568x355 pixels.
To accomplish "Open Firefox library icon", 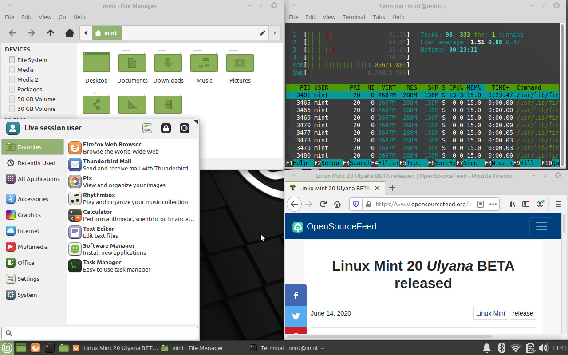I will point(512,204).
